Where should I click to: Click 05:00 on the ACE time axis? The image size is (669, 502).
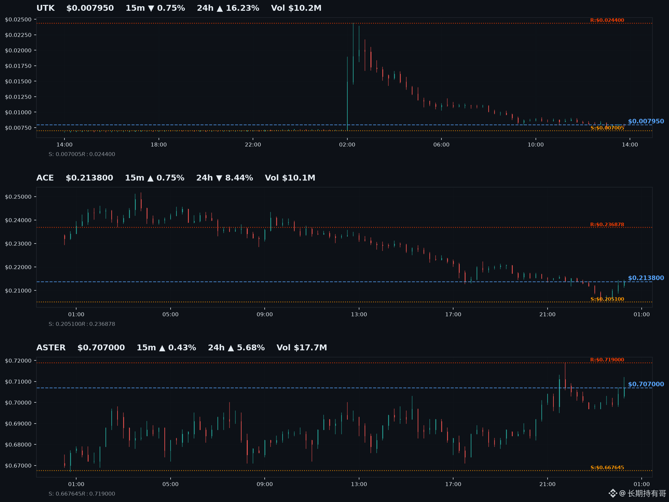pos(171,314)
